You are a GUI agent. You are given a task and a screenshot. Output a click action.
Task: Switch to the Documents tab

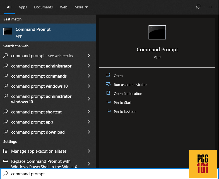[x=43, y=7]
